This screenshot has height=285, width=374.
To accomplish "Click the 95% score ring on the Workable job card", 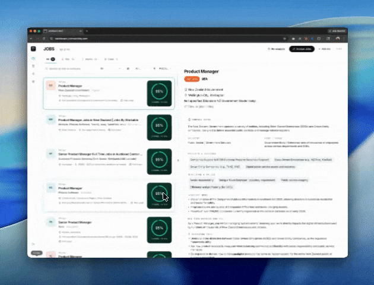I will pyautogui.click(x=159, y=125).
